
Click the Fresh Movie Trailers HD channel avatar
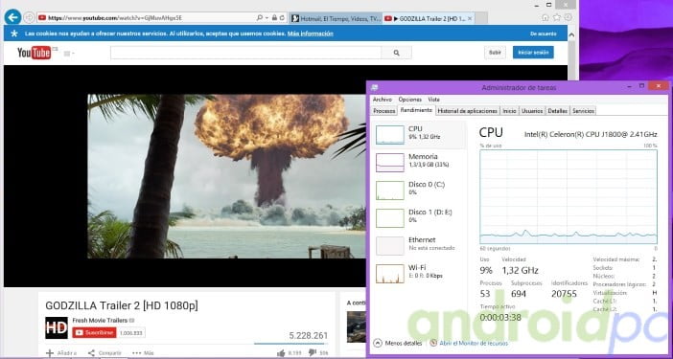click(x=57, y=327)
